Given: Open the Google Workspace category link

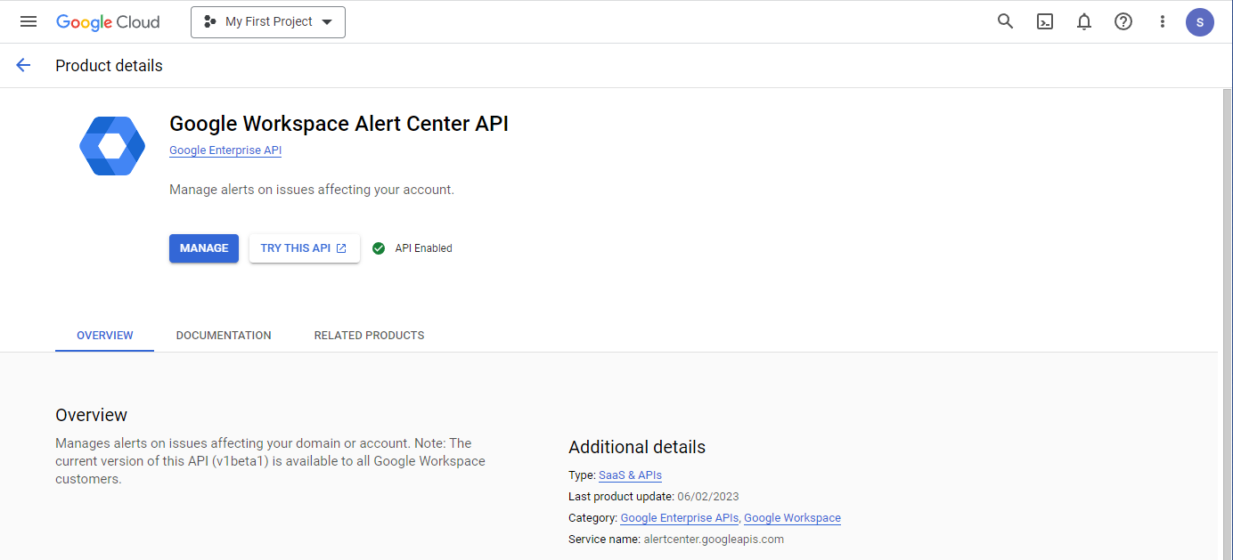Looking at the screenshot, I should point(792,518).
